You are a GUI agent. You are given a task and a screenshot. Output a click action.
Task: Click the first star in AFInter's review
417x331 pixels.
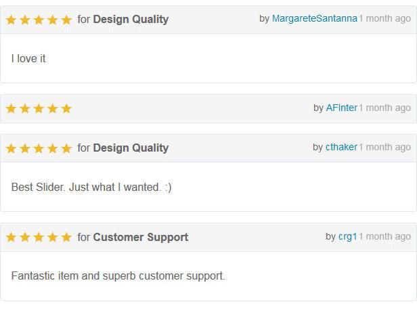pos(12,108)
